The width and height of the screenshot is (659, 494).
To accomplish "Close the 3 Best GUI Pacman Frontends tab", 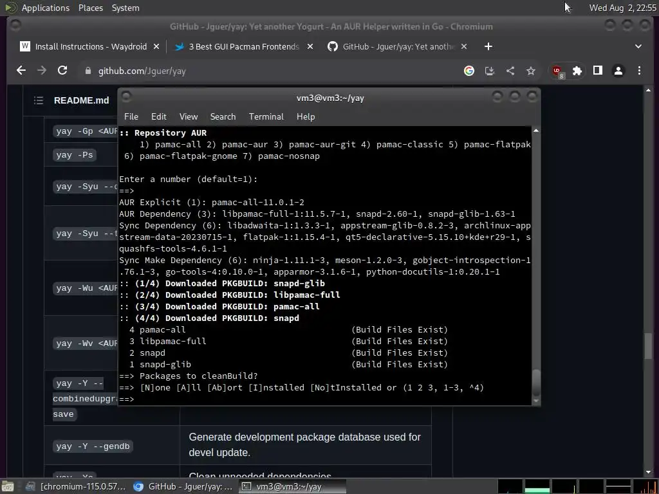I will 310,46.
